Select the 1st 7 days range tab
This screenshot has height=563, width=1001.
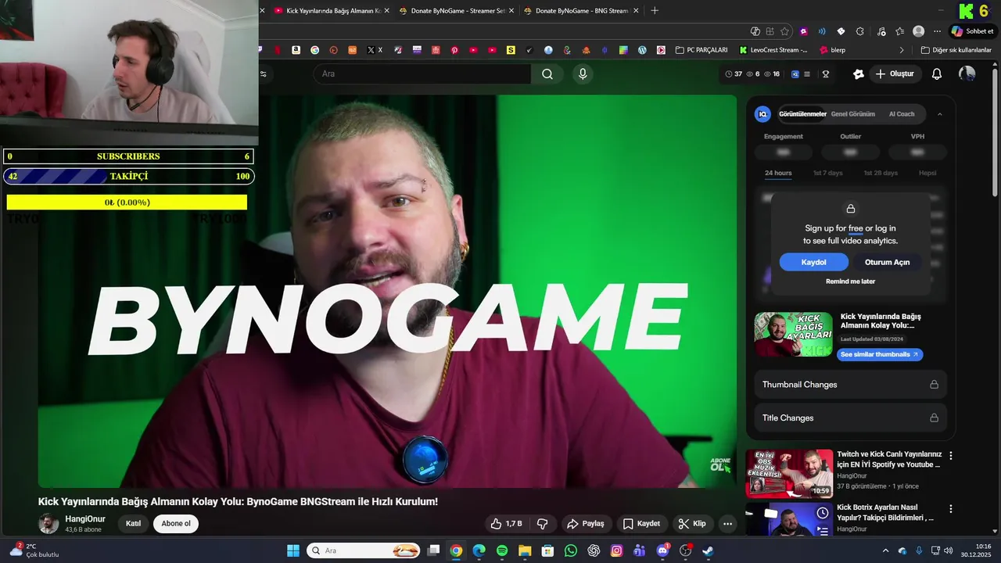point(827,173)
